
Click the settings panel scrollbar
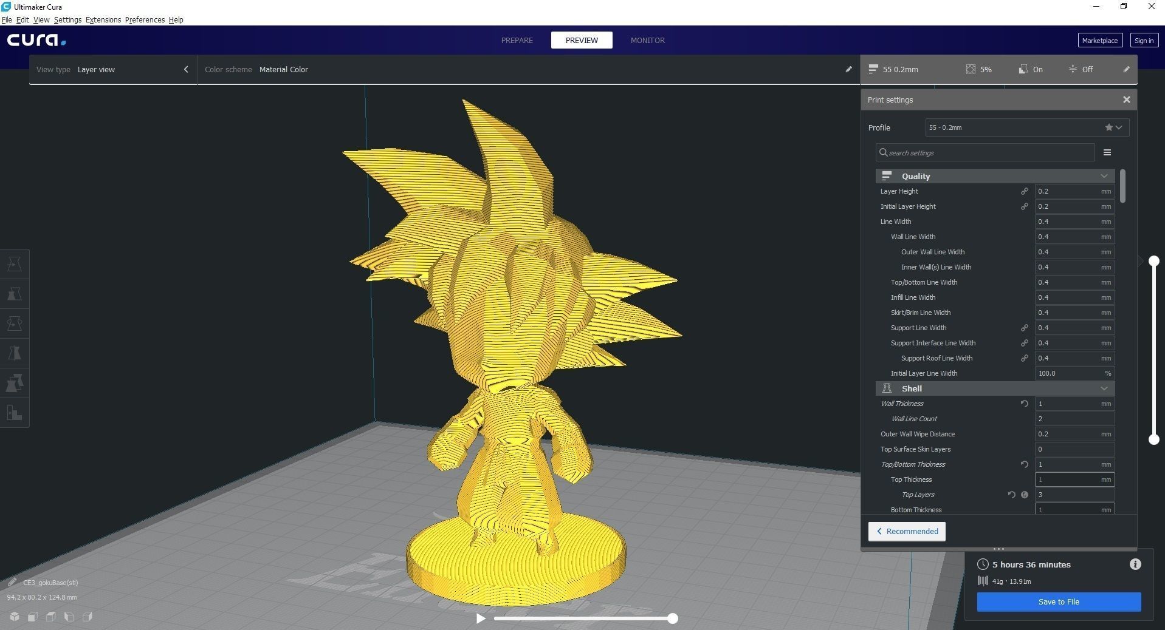(1122, 186)
